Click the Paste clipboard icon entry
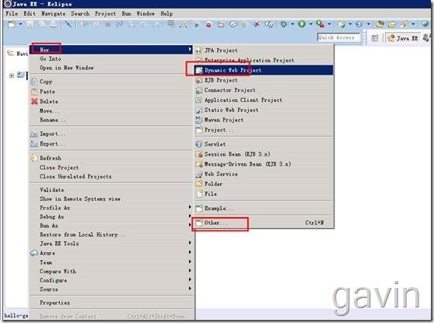The width and height of the screenshot is (434, 323). tap(34, 92)
